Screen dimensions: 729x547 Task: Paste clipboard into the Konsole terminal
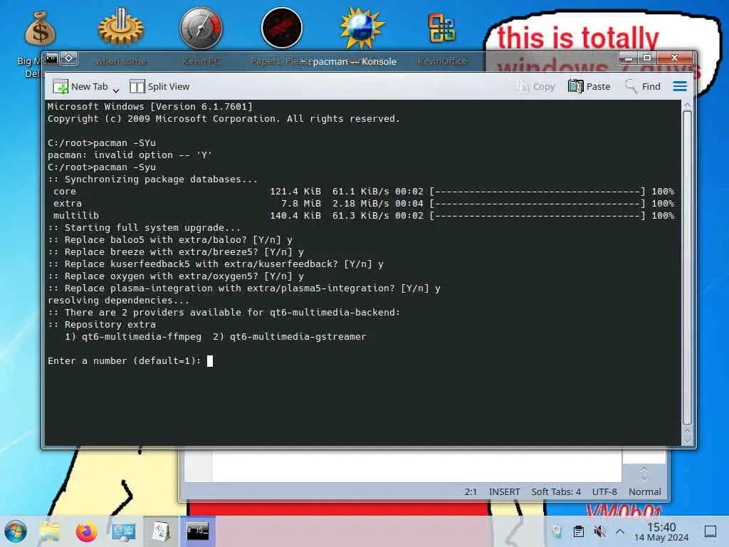(589, 86)
